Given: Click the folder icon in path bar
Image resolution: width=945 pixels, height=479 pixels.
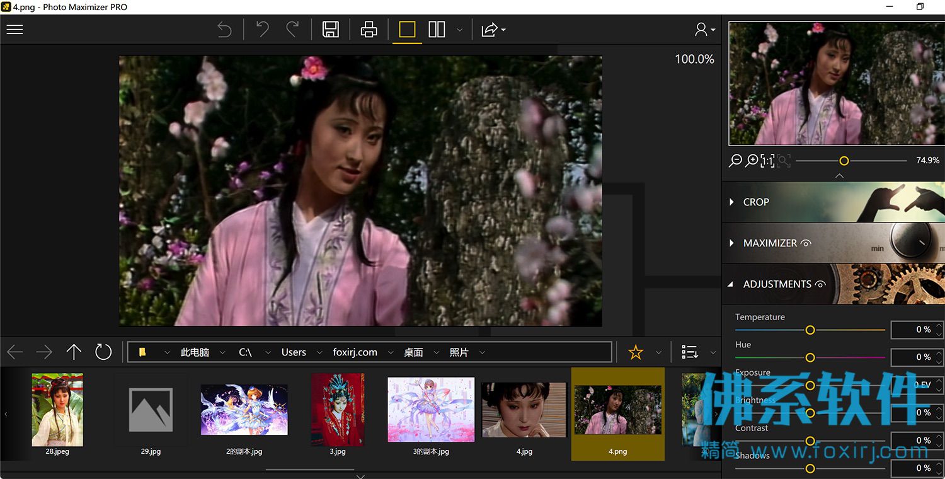Looking at the screenshot, I should [x=143, y=352].
